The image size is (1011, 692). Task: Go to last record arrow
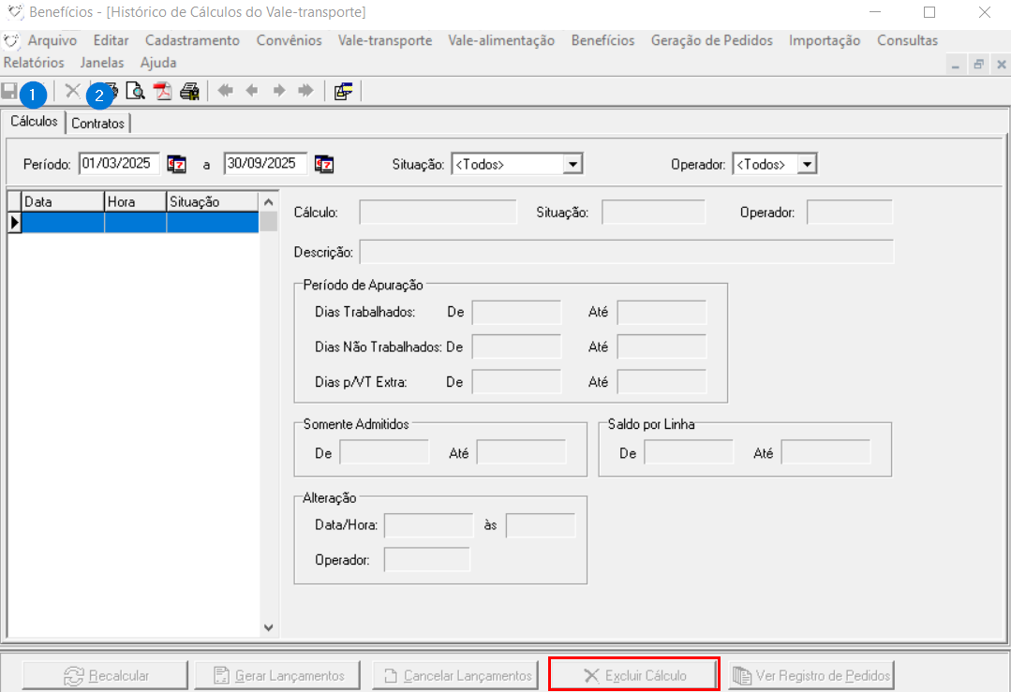(305, 91)
